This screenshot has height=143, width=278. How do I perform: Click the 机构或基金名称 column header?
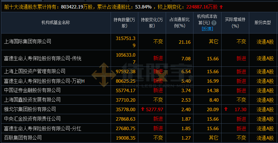pyautogui.click(x=56, y=23)
